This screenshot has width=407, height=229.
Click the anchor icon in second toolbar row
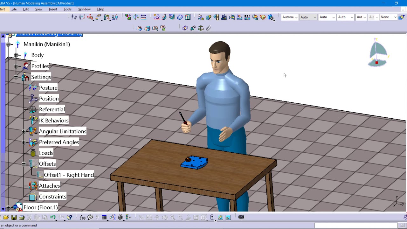(201, 28)
